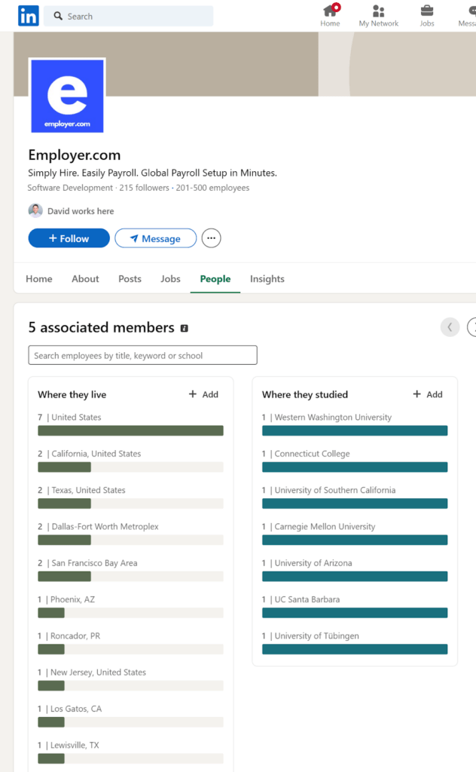Click info icon beside associated members
The width and height of the screenshot is (476, 772).
[x=185, y=329]
